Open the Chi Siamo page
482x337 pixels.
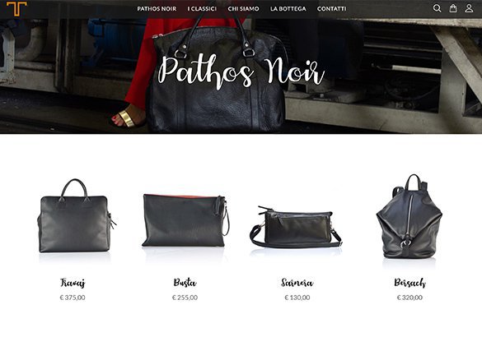(x=243, y=9)
